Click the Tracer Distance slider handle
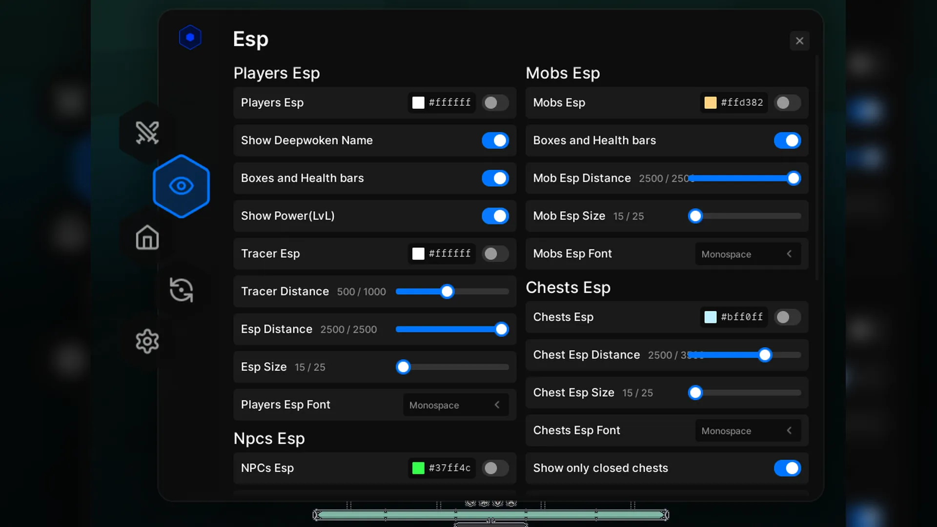The image size is (937, 527). tap(447, 292)
